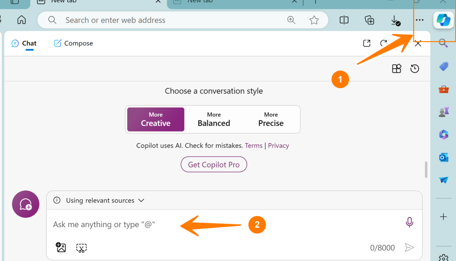This screenshot has height=261, width=456.
Task: Click the Get Copilot Pro button
Action: 214,164
